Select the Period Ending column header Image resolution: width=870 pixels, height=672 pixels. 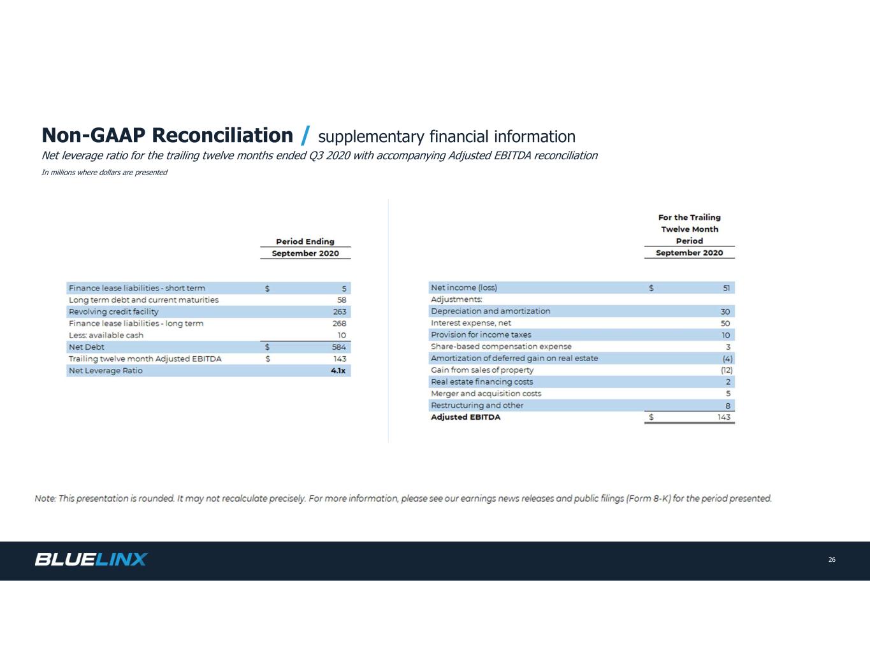pos(305,241)
